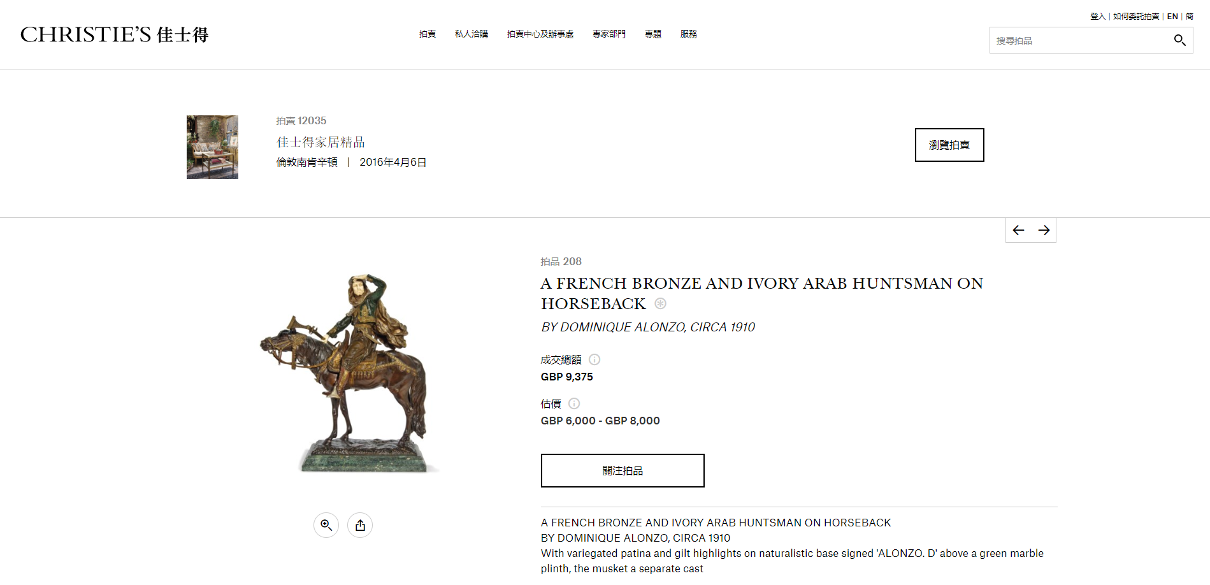Open the 拍賣 menu

(x=428, y=34)
